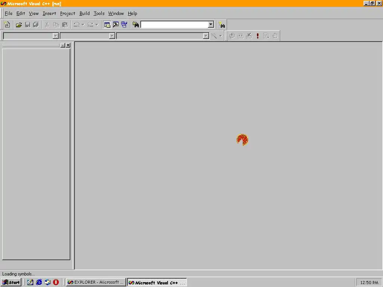Click inside the Find text field
This screenshot has height=287, width=383.
[x=174, y=25]
